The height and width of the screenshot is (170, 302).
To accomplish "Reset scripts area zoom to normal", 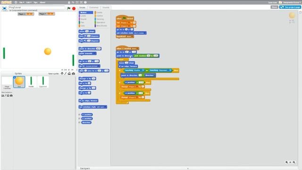I will tap(290, 162).
